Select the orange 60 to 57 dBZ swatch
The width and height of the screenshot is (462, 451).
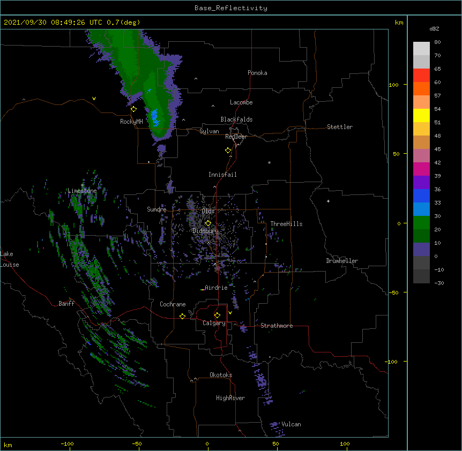pyautogui.click(x=421, y=88)
